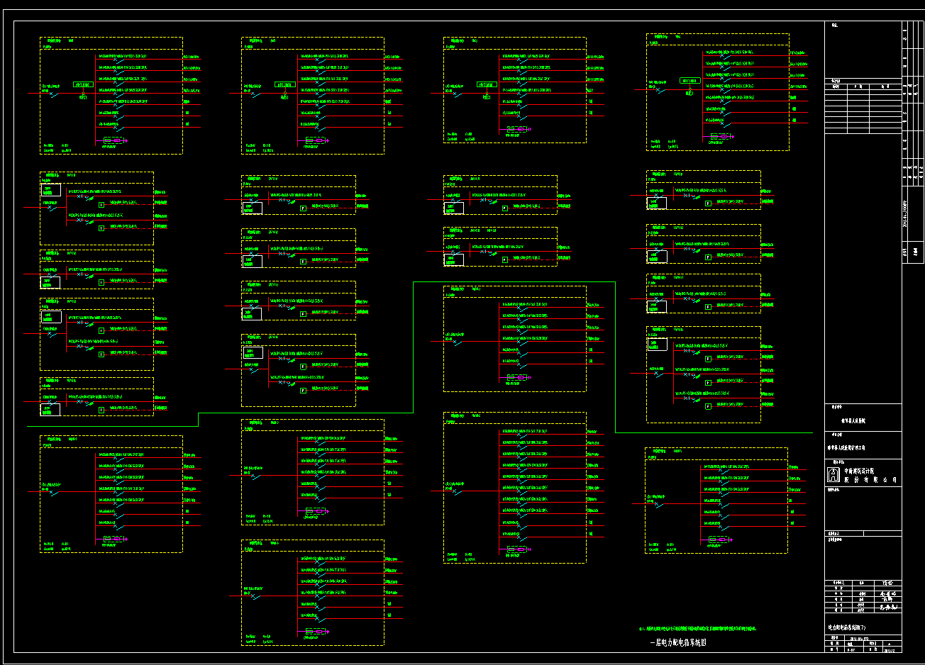Click the date cell at title block bottom-right

(x=890, y=649)
